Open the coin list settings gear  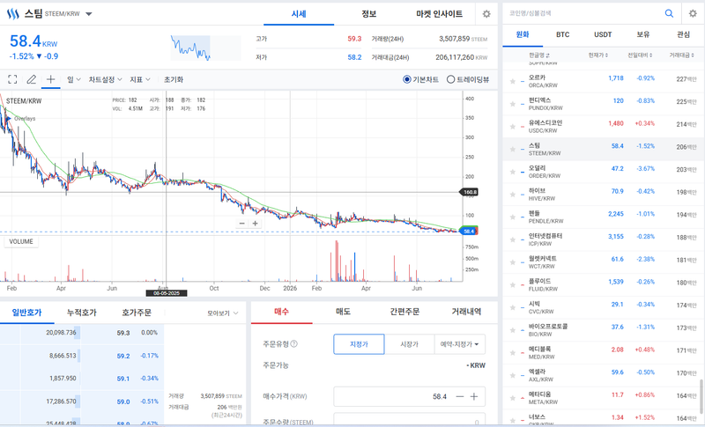(x=693, y=13)
